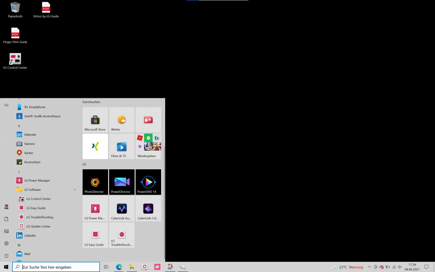Show hidden system tray icons
This screenshot has width=435, height=272.
[369, 267]
